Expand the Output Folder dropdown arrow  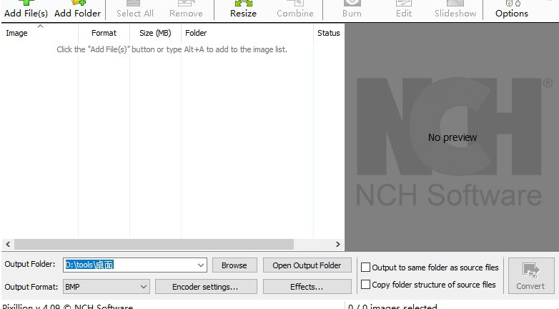click(x=201, y=265)
